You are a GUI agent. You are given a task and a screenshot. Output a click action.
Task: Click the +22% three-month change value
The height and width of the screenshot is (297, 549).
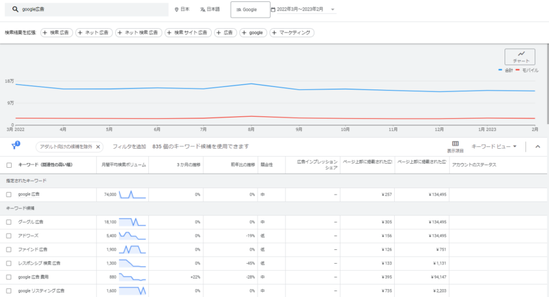(x=195, y=277)
